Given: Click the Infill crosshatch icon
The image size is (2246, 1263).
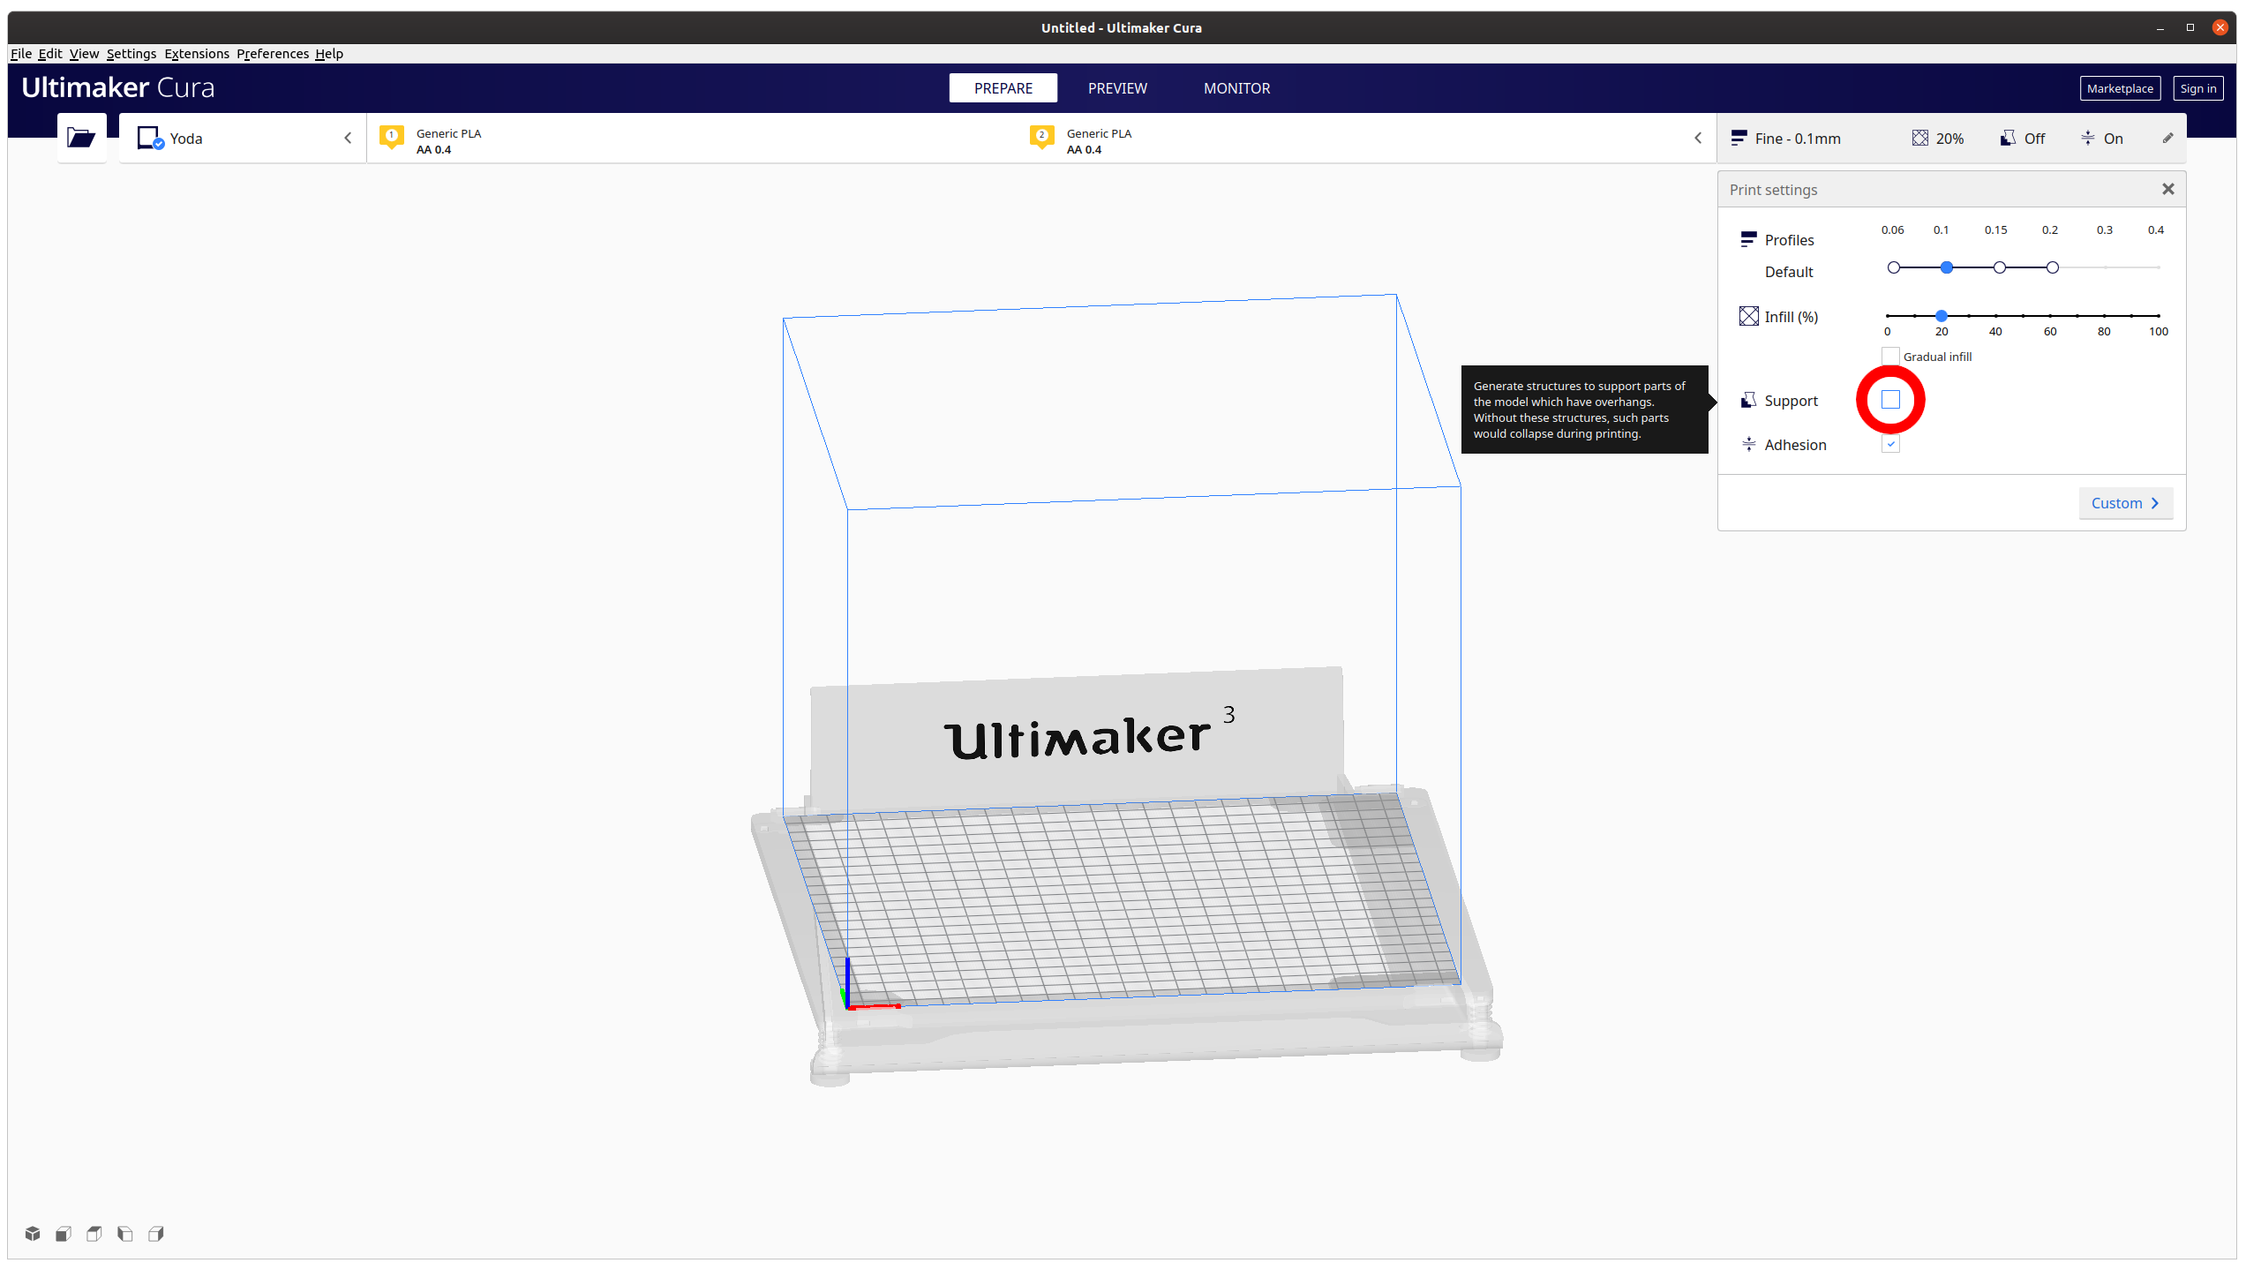Looking at the screenshot, I should [1748, 315].
